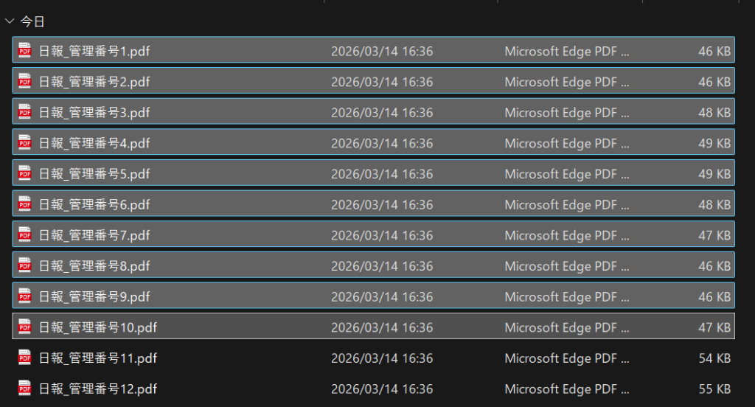Image resolution: width=755 pixels, height=407 pixels.
Task: Click the PDF icon of 日報_管理番号9.pdf
Action: [x=25, y=296]
